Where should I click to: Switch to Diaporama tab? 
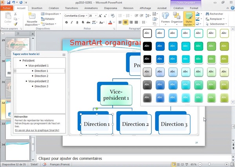[111, 8]
